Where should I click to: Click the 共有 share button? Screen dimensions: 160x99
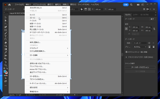click(x=126, y=5)
